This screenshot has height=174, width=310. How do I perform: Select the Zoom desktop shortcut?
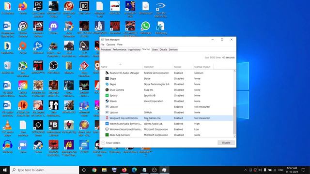(x=23, y=147)
